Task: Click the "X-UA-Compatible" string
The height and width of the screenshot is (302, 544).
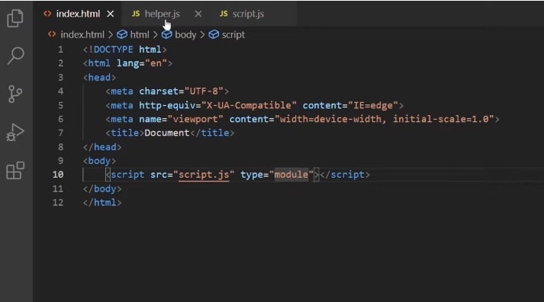Action: coord(249,105)
